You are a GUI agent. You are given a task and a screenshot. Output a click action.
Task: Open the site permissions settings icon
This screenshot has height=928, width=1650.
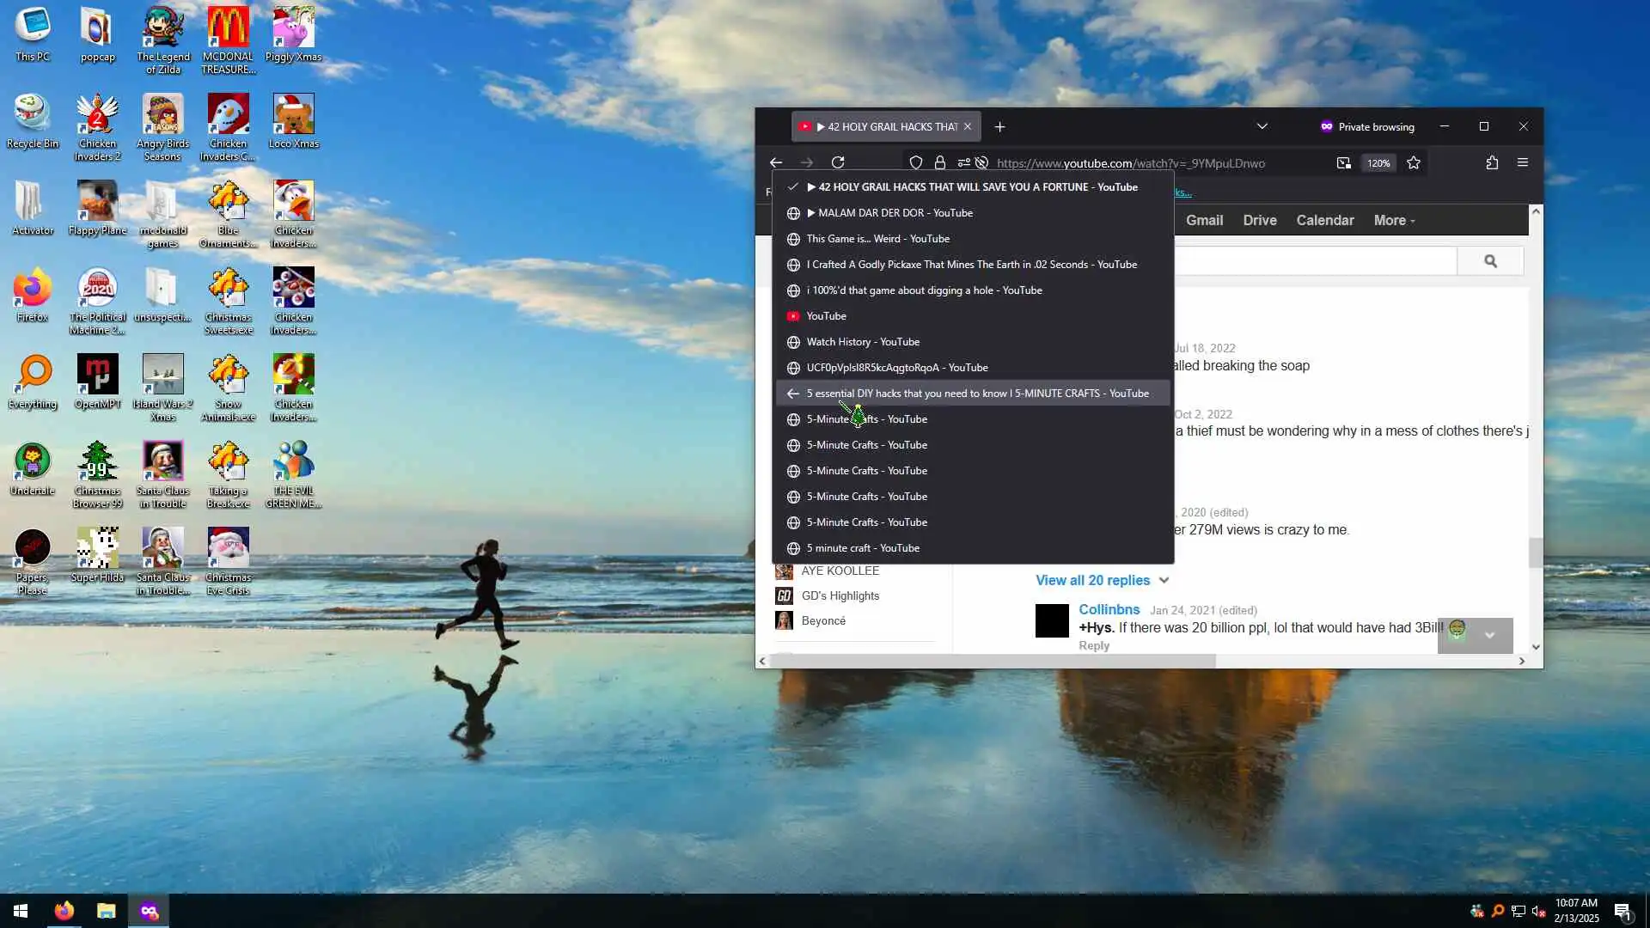pyautogui.click(x=963, y=163)
